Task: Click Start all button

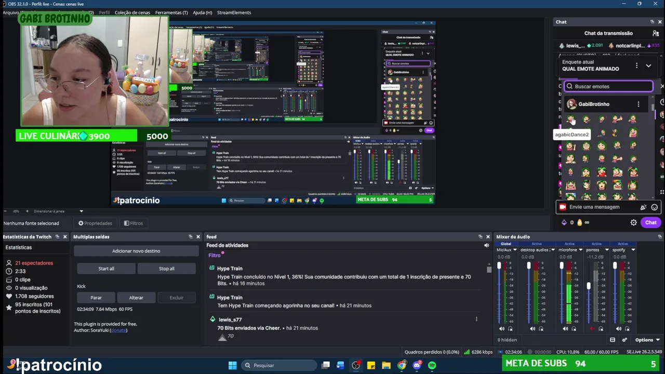Action: pyautogui.click(x=106, y=269)
